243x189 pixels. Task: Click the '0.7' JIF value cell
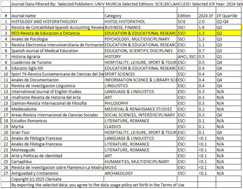[x=207, y=51]
